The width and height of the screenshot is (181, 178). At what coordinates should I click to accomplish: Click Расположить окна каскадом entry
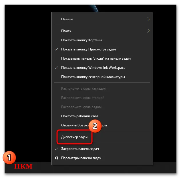pyautogui.click(x=83, y=89)
